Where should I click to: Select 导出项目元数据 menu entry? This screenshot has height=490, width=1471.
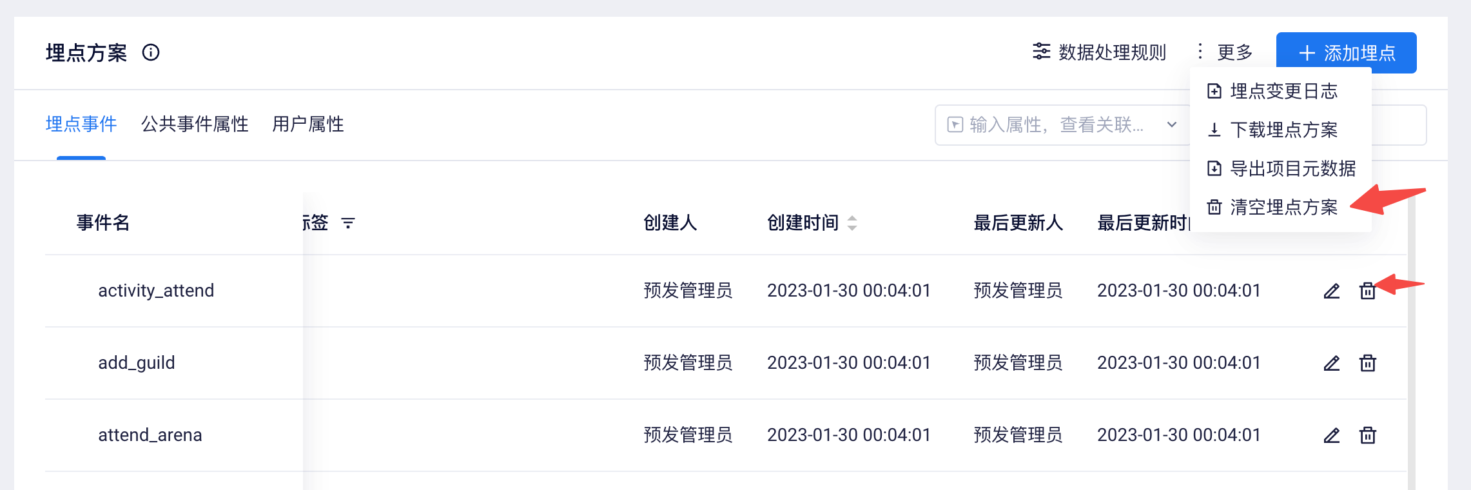1281,168
